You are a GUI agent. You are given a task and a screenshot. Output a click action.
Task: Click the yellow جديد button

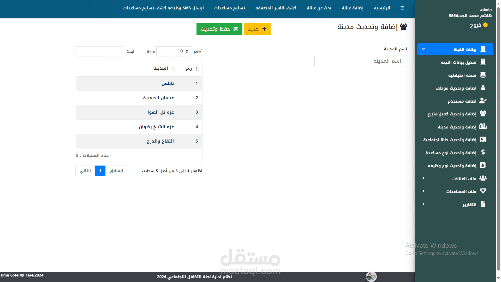[x=257, y=29]
